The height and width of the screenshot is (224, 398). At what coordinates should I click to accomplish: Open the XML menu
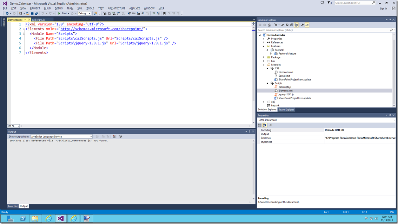80,8
